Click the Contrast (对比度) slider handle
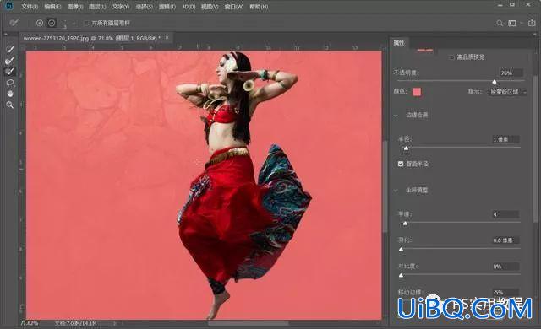The height and width of the screenshot is (329, 541). (401, 275)
